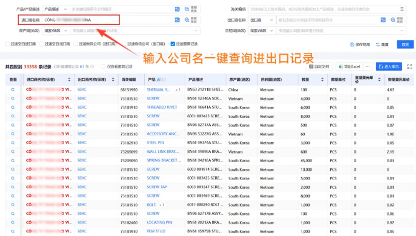Open HS code list icon in 海关编码 field
This screenshot has width=416, height=236.
[402, 9]
